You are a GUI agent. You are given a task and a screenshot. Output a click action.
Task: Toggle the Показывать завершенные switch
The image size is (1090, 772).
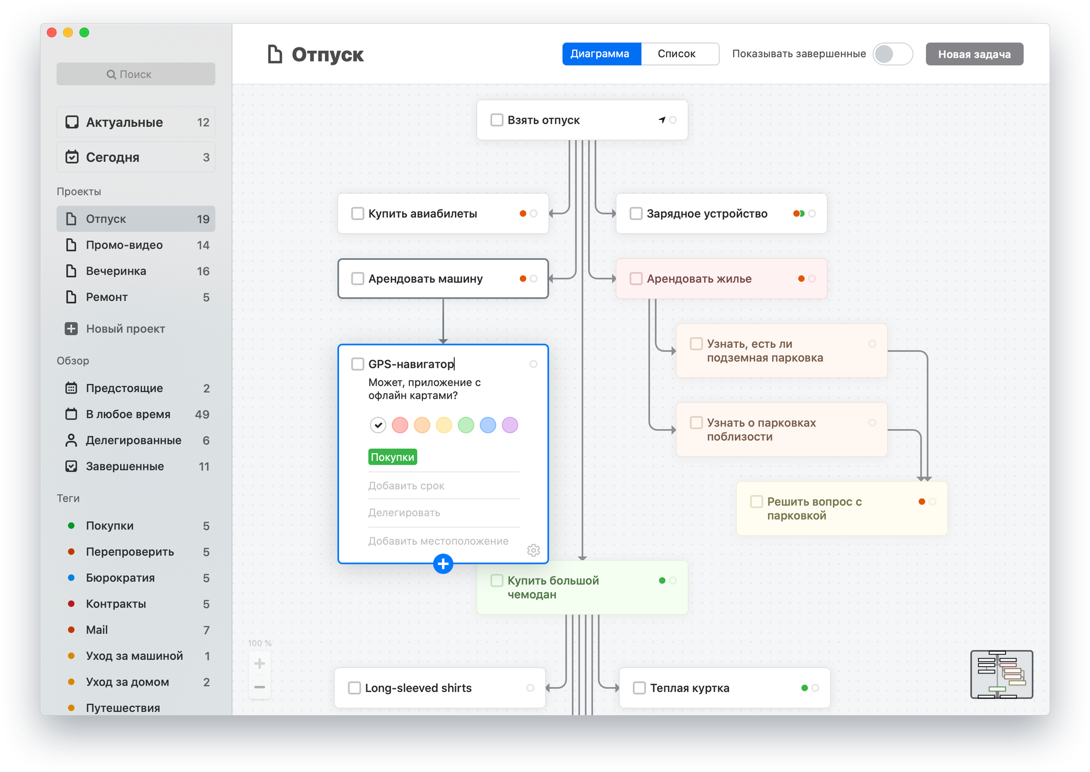pyautogui.click(x=892, y=54)
